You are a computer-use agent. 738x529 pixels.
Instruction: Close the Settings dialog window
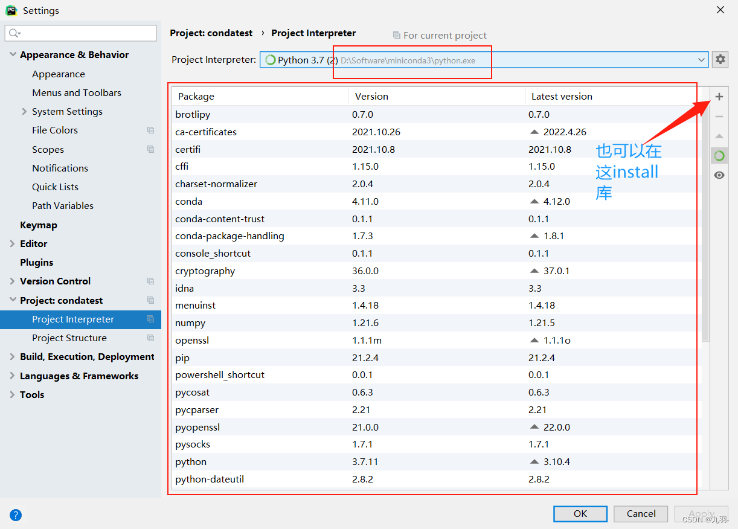(720, 10)
